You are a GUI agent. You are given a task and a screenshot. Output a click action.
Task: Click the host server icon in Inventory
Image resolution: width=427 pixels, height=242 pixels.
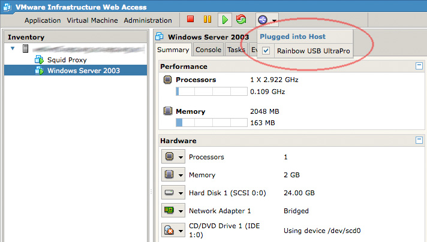pyautogui.click(x=25, y=49)
